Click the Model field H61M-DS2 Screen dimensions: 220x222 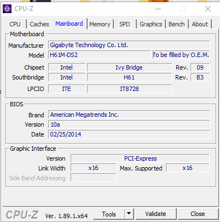point(100,55)
